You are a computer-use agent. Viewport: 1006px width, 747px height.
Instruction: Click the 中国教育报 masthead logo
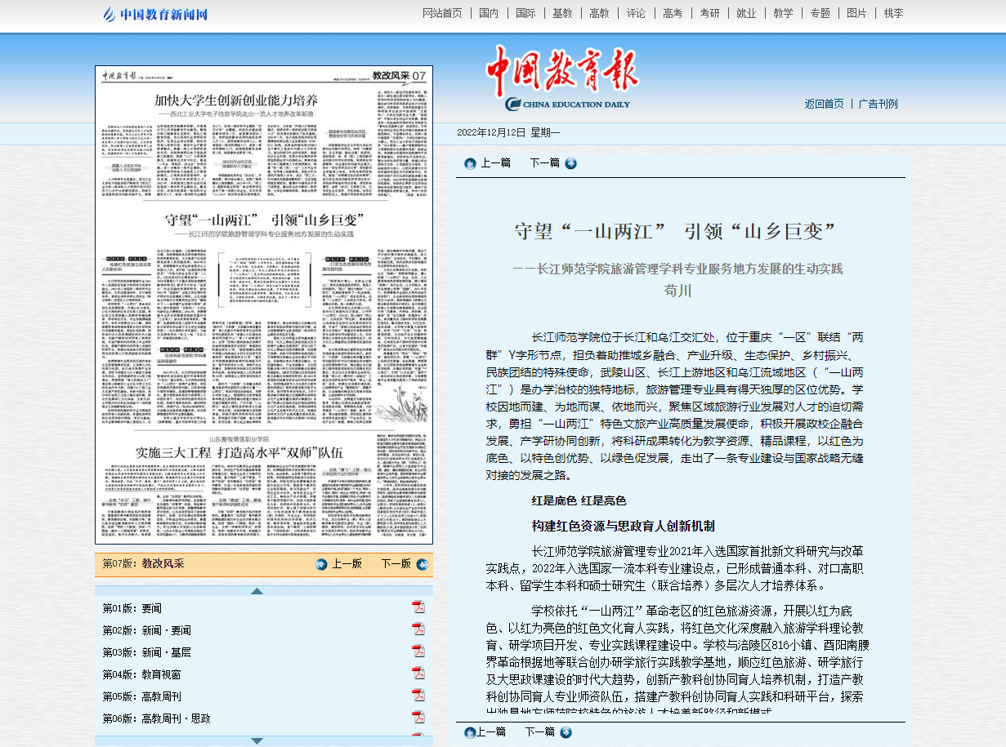click(x=562, y=78)
